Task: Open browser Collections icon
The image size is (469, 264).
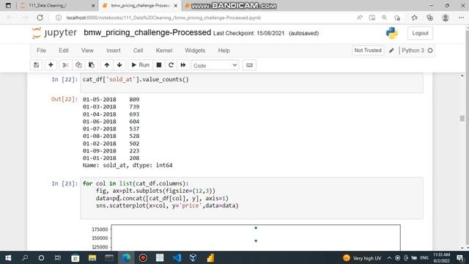Action: (x=429, y=18)
